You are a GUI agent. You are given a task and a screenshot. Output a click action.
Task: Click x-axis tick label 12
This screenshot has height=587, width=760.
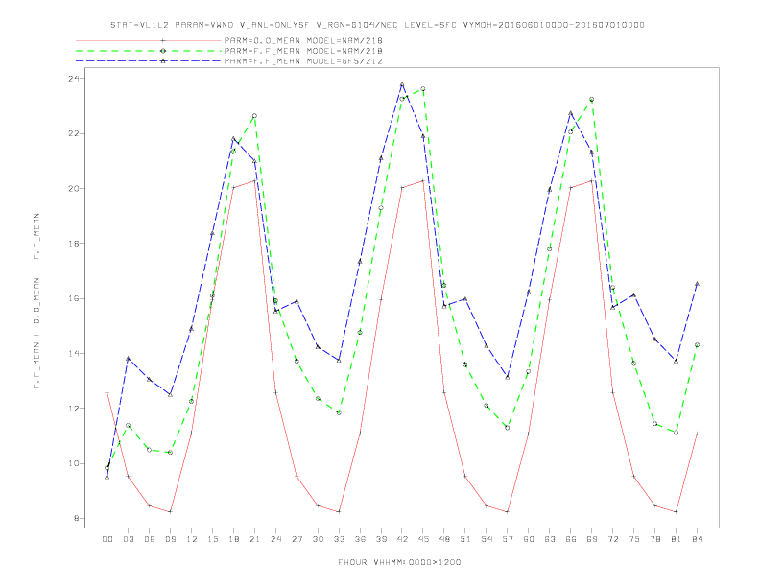(192, 539)
